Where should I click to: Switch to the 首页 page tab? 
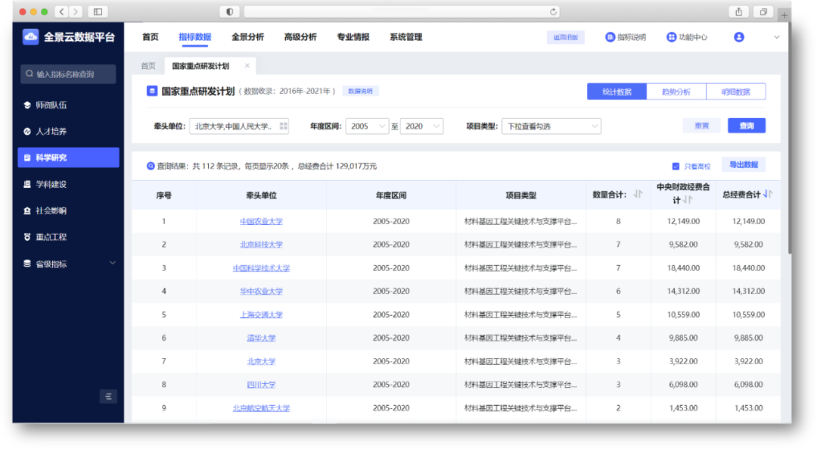(x=148, y=66)
